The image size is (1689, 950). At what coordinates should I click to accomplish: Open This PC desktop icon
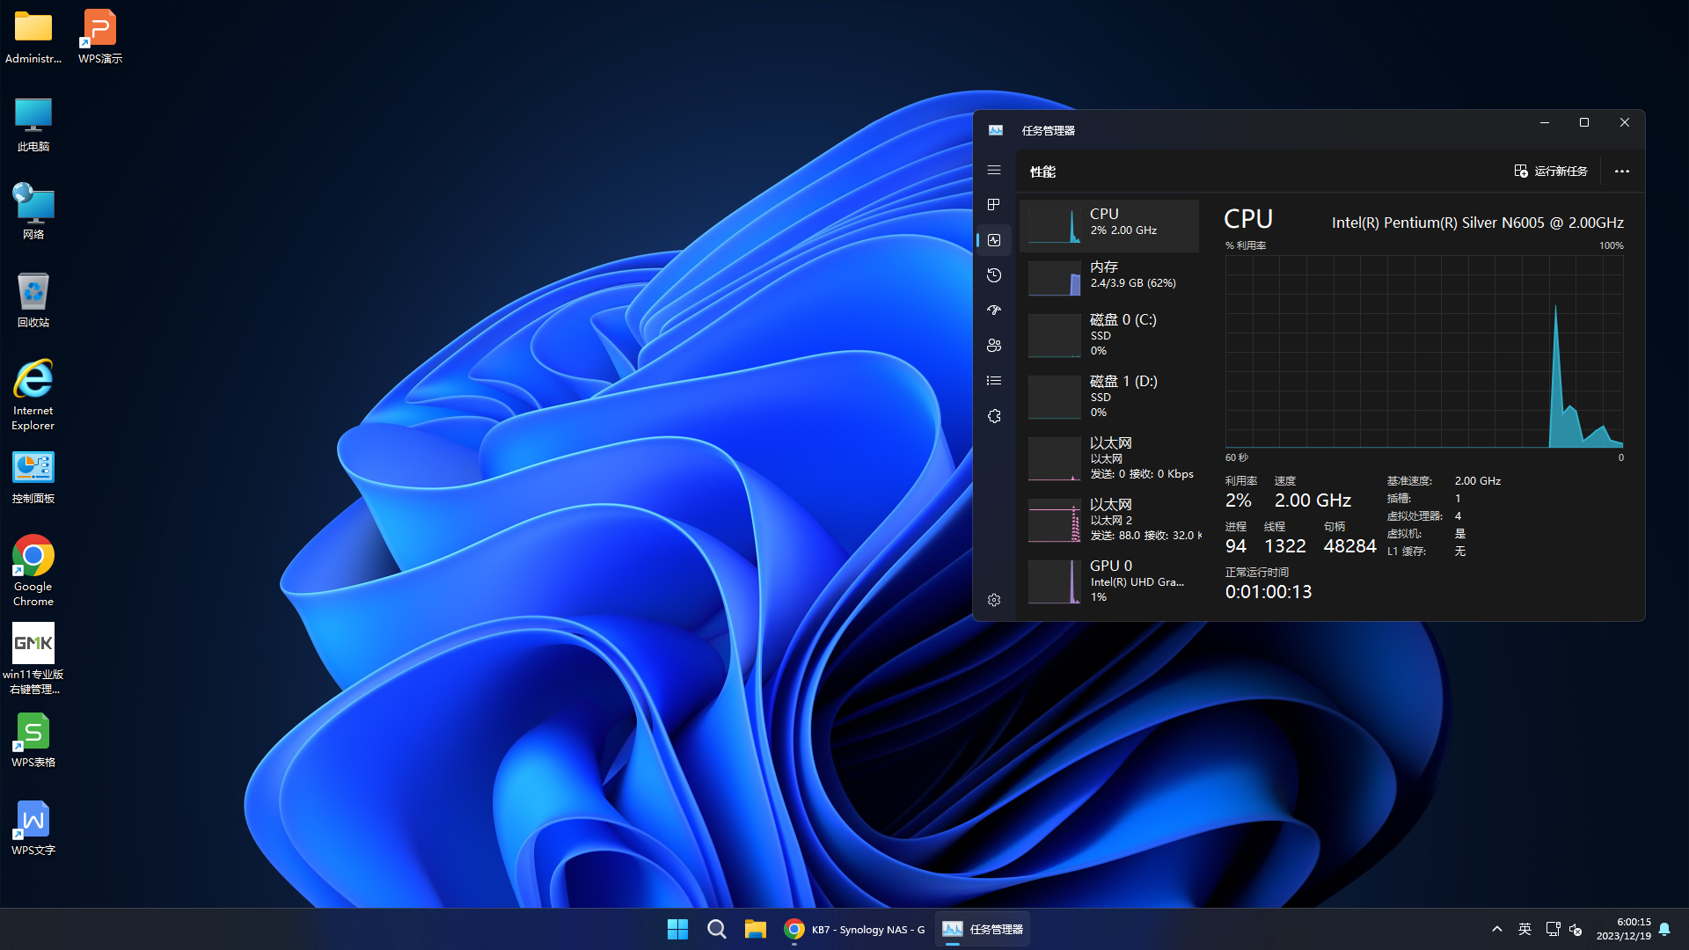tap(33, 125)
